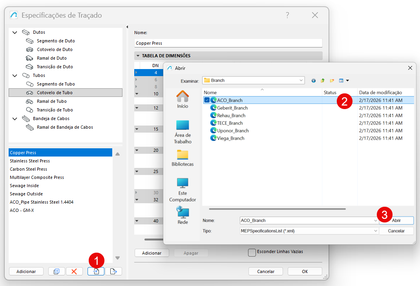Click Adicionar button under dimension table
The image size is (420, 286).
pos(152,253)
